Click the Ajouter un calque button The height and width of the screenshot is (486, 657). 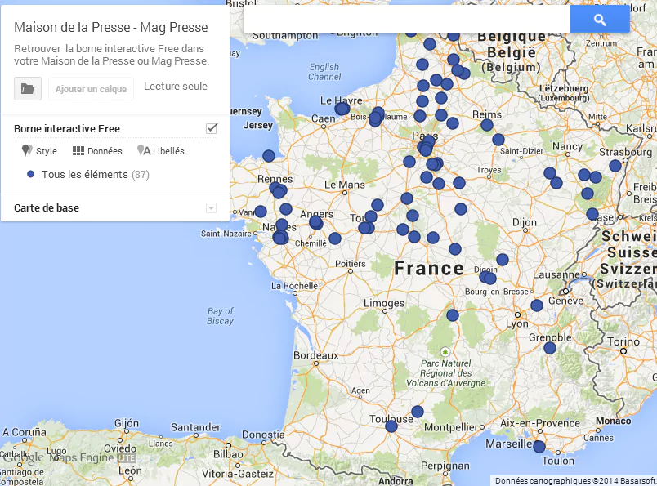pos(91,89)
